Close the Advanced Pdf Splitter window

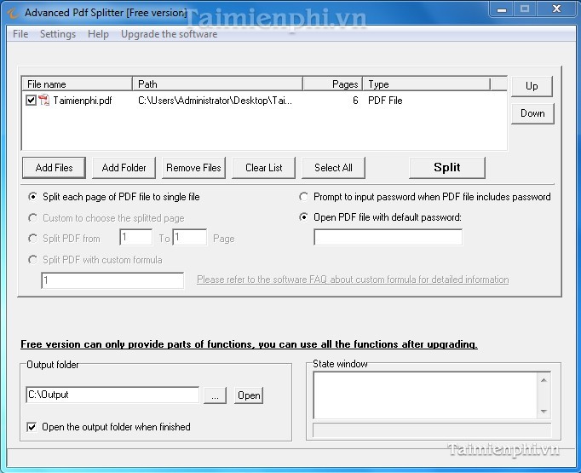point(556,9)
